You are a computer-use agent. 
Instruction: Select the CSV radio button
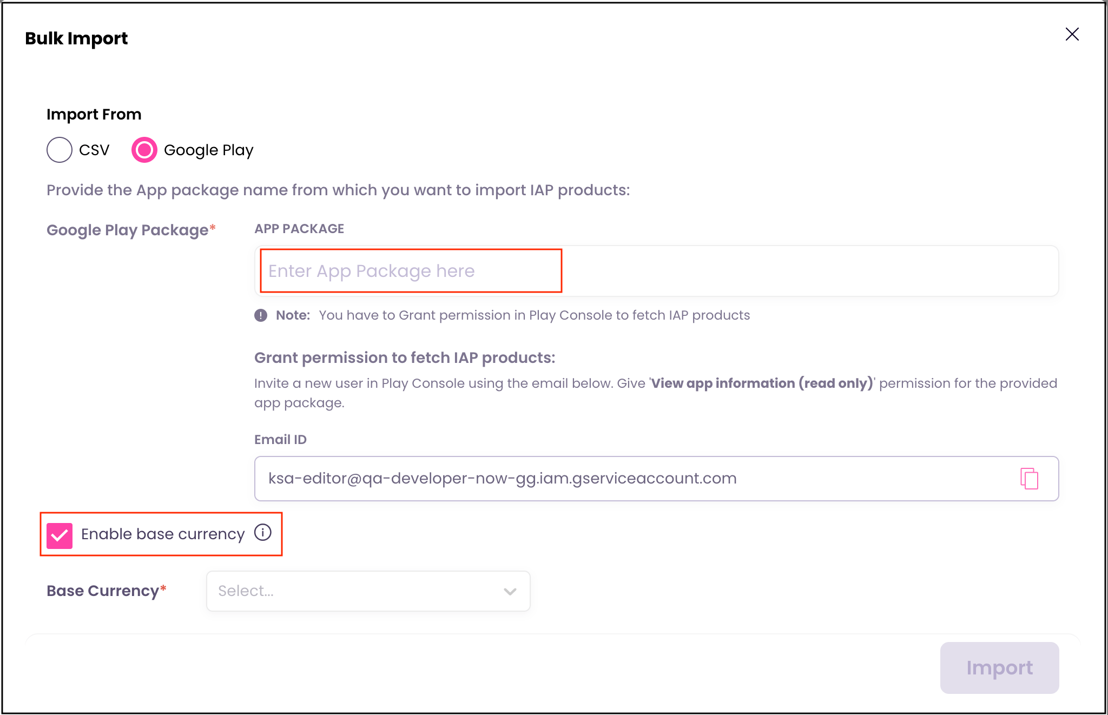(x=60, y=150)
